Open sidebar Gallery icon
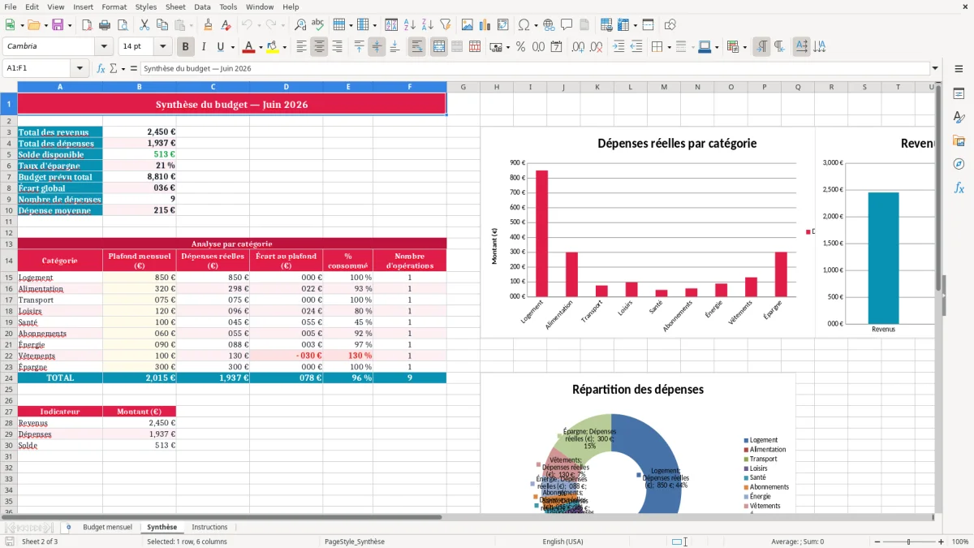974x548 pixels. click(x=959, y=140)
